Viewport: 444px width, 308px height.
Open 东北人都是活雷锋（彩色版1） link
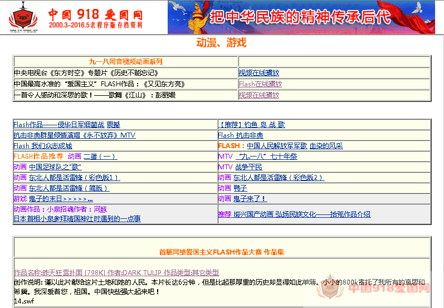74,178
